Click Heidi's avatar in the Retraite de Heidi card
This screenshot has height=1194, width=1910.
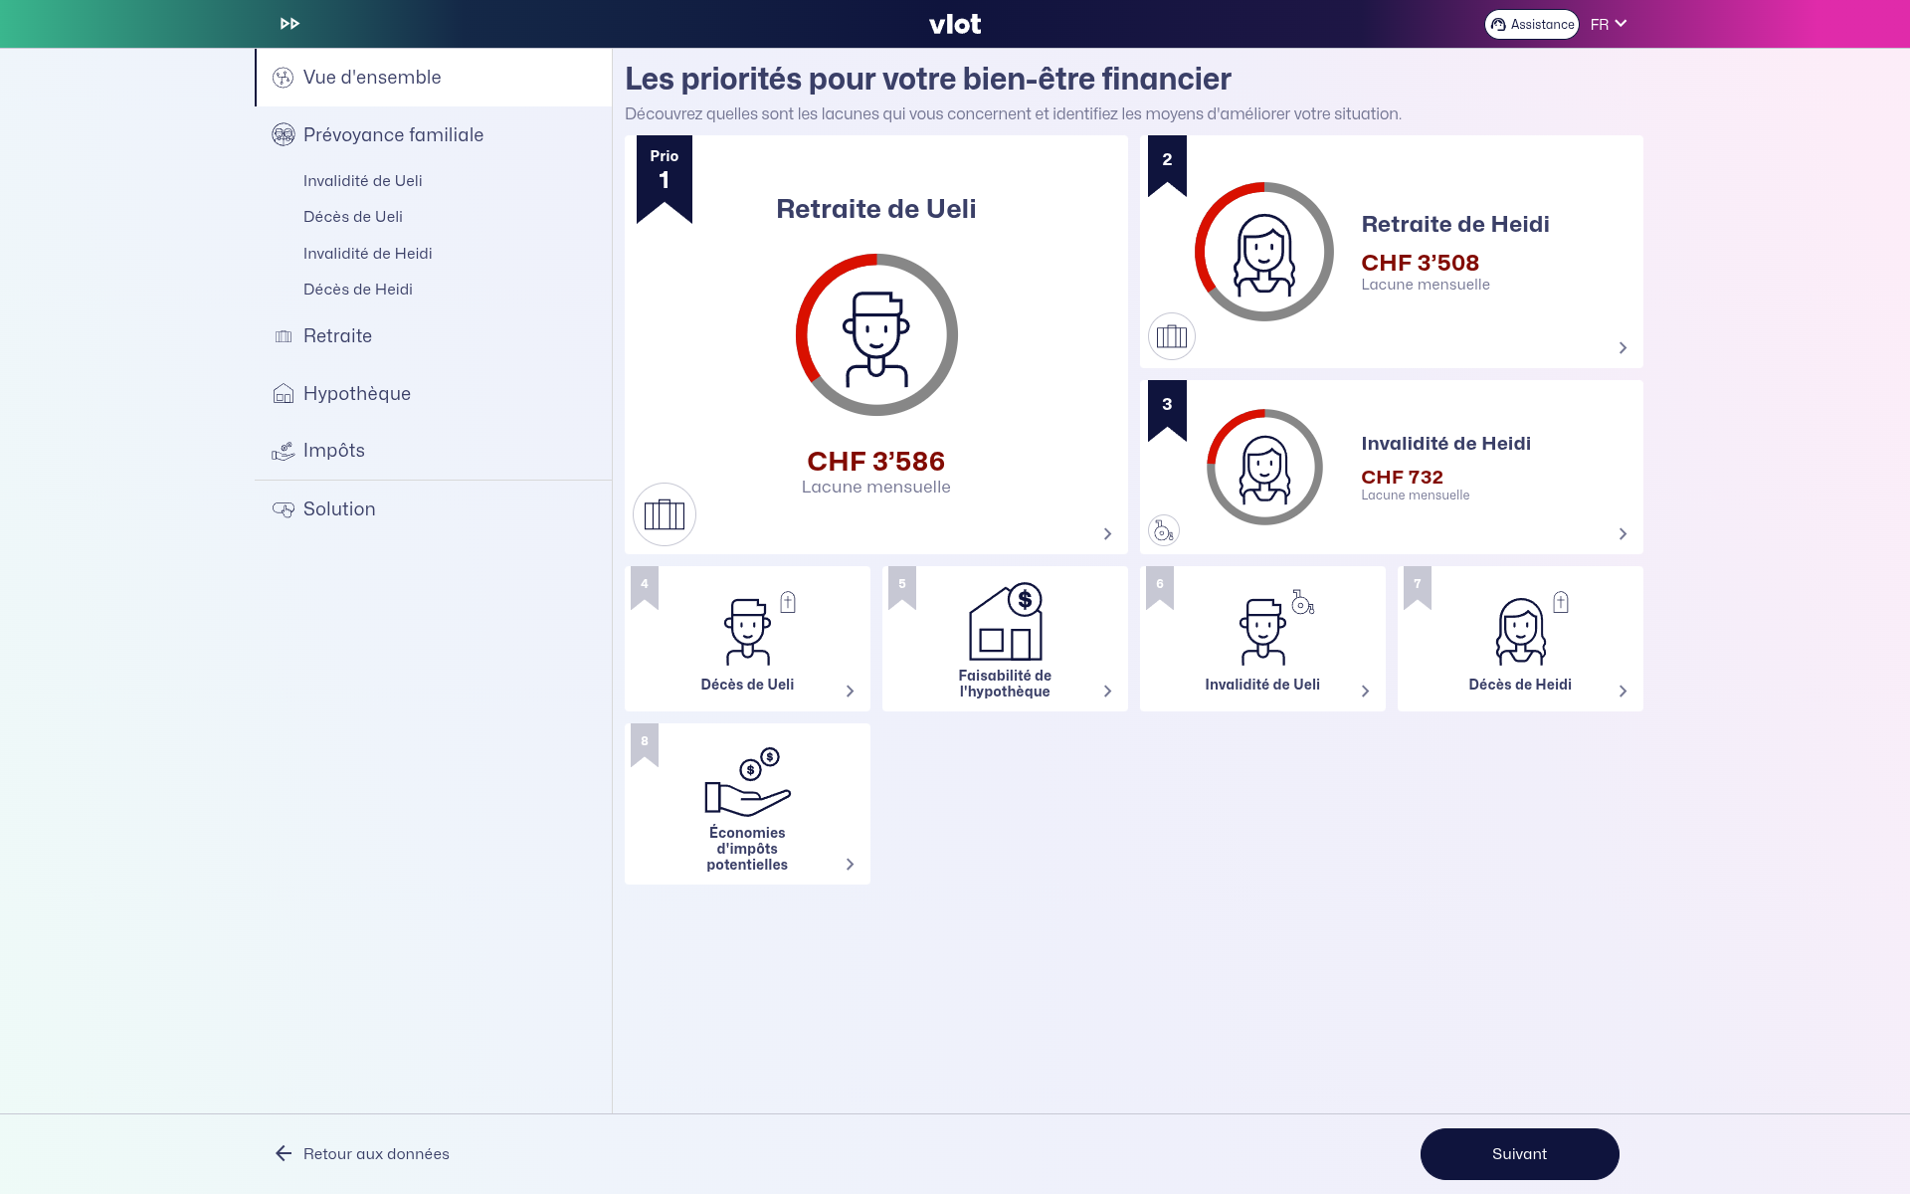point(1263,252)
